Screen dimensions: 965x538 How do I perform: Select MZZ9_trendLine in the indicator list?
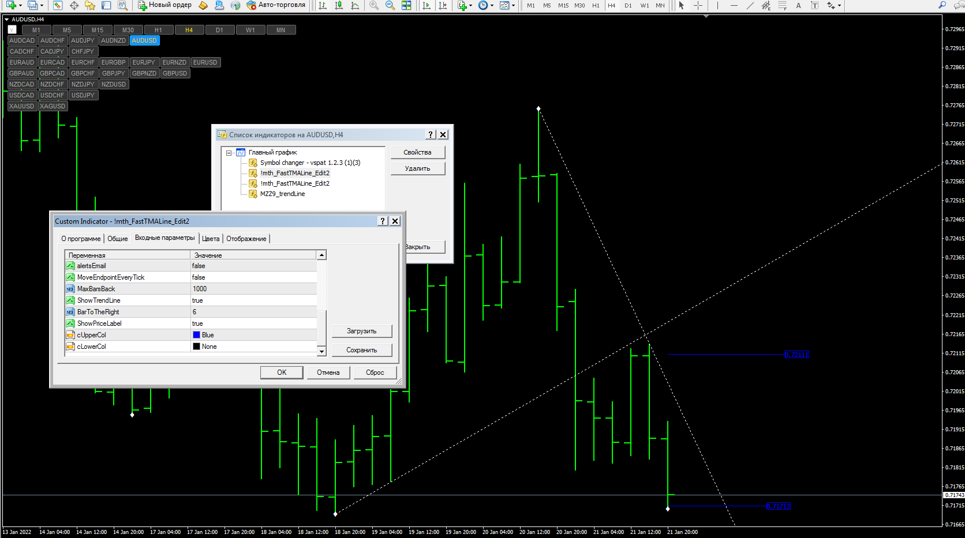pyautogui.click(x=282, y=194)
